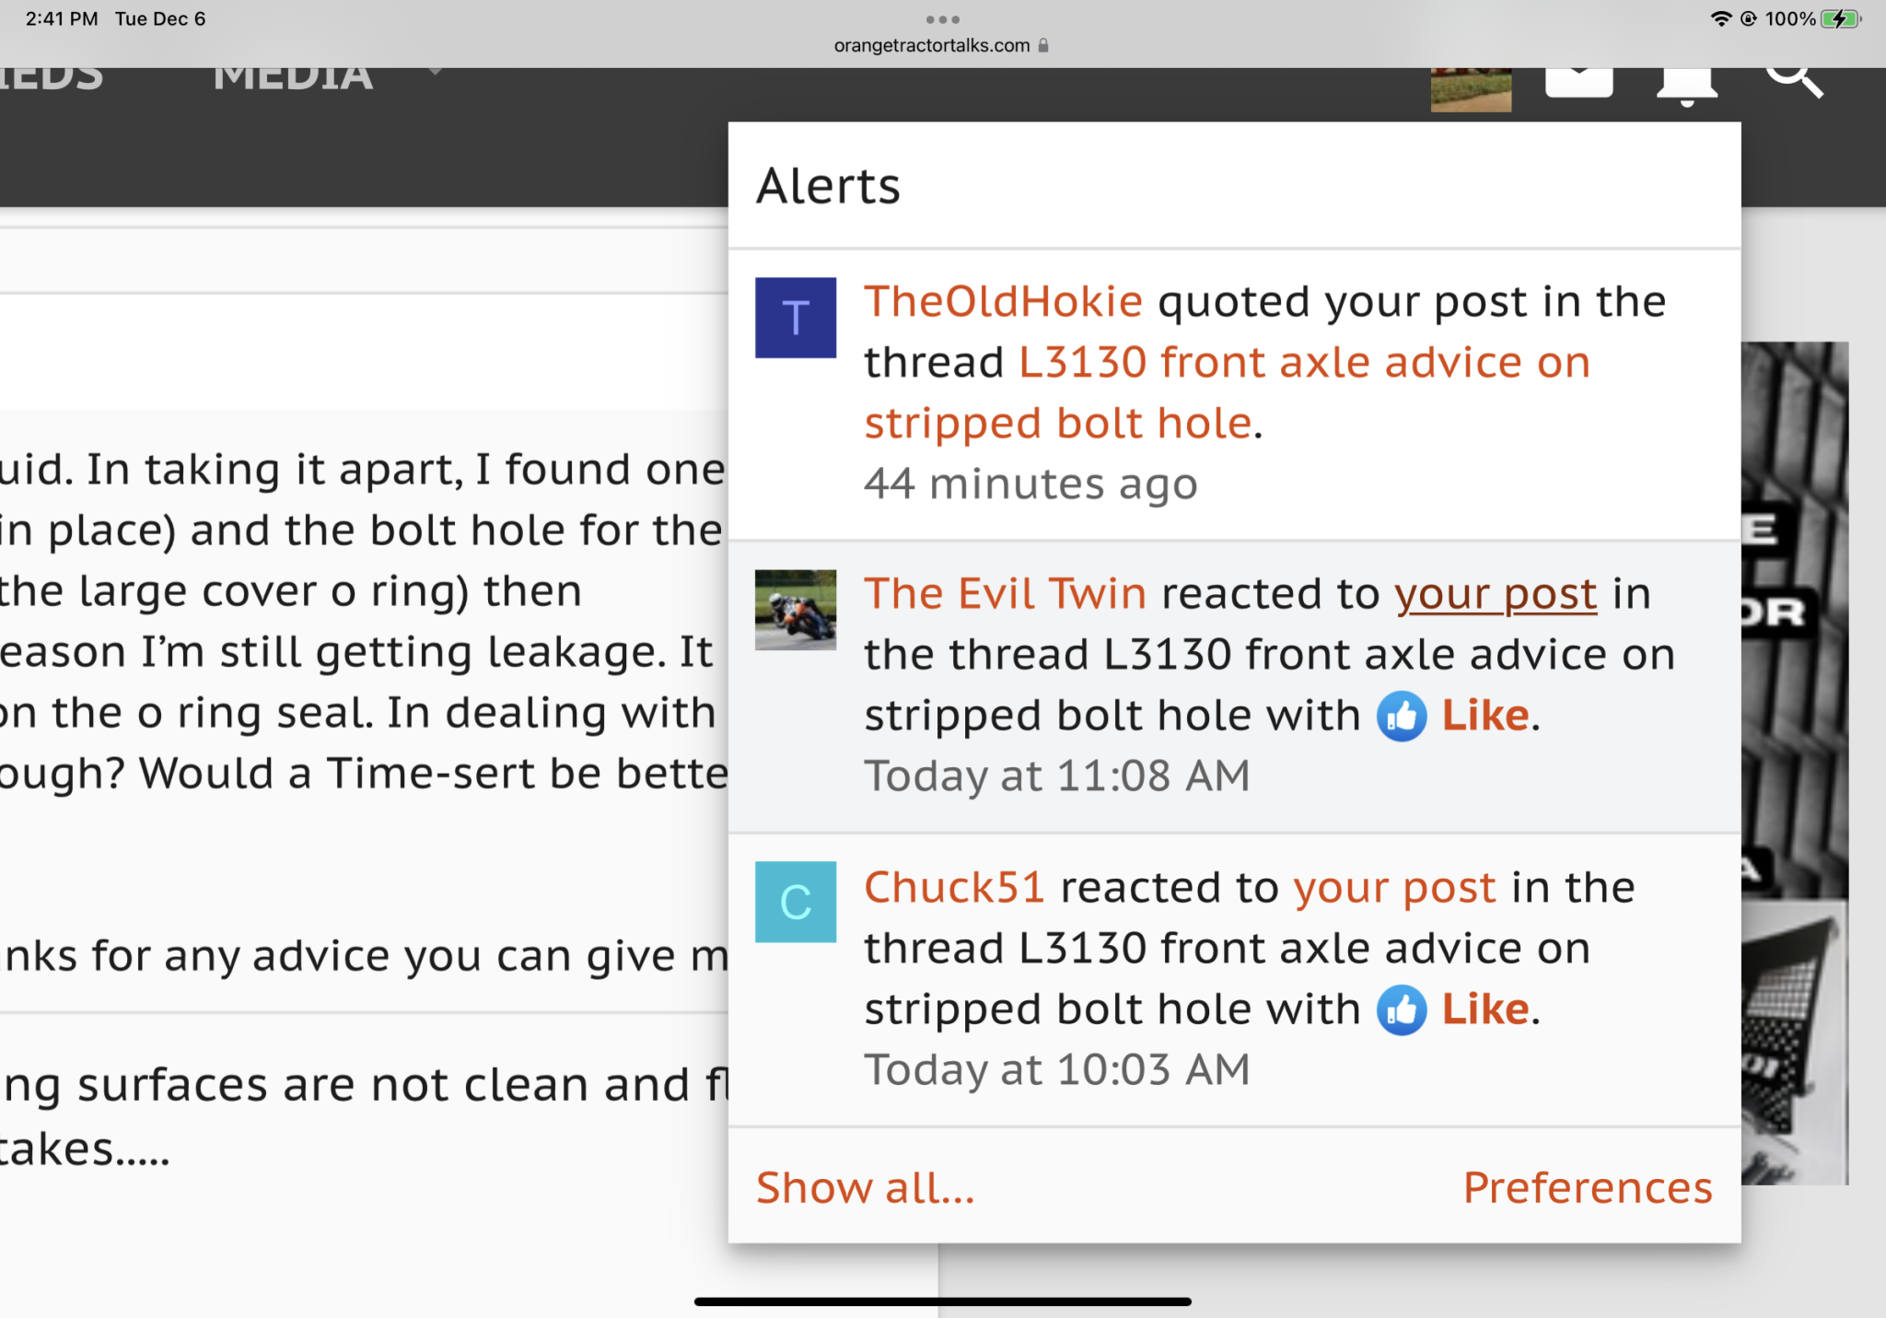Screen dimensions: 1886x1318
Task: Tap thumbs-up Like icon in Evil Twin alert
Action: (1402, 717)
